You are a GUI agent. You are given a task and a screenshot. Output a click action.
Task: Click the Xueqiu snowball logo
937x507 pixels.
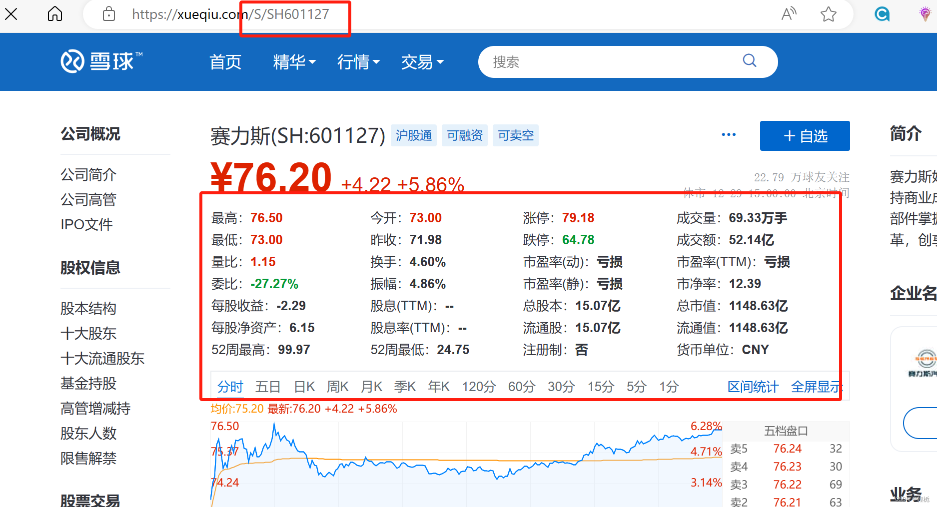pyautogui.click(x=101, y=61)
